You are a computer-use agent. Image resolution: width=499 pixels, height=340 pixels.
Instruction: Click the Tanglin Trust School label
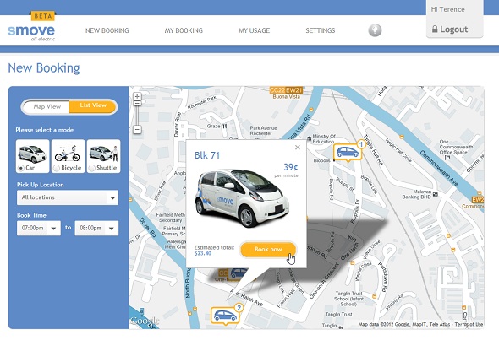(348, 299)
